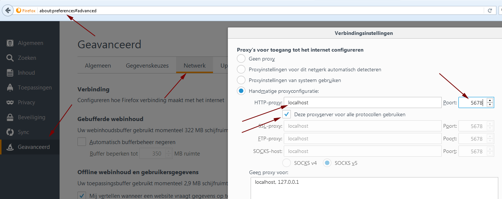The height and width of the screenshot is (199, 502).
Task: Click the HTTP-proxy host input field
Action: pos(362,102)
